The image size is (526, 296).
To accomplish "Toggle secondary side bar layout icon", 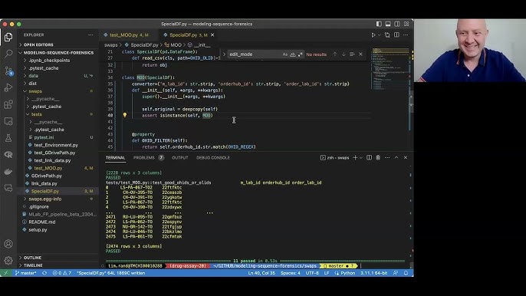I will [397, 24].
